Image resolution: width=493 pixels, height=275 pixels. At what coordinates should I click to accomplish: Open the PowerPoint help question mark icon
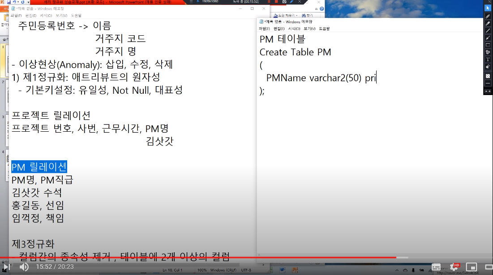[x=322, y=9]
